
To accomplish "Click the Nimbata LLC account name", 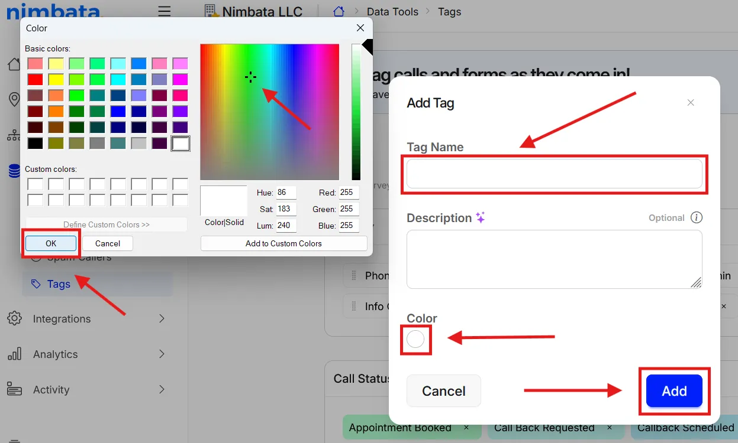I will click(x=262, y=11).
